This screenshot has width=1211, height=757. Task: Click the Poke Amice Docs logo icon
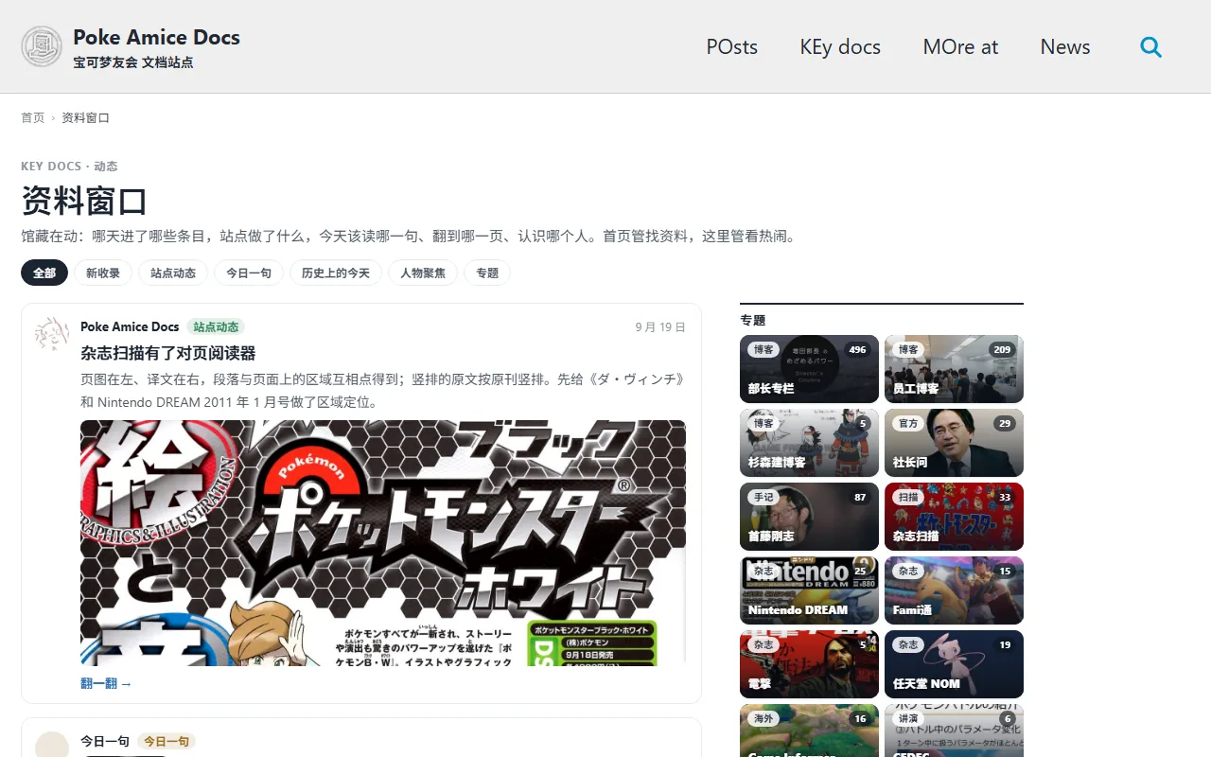(x=42, y=46)
